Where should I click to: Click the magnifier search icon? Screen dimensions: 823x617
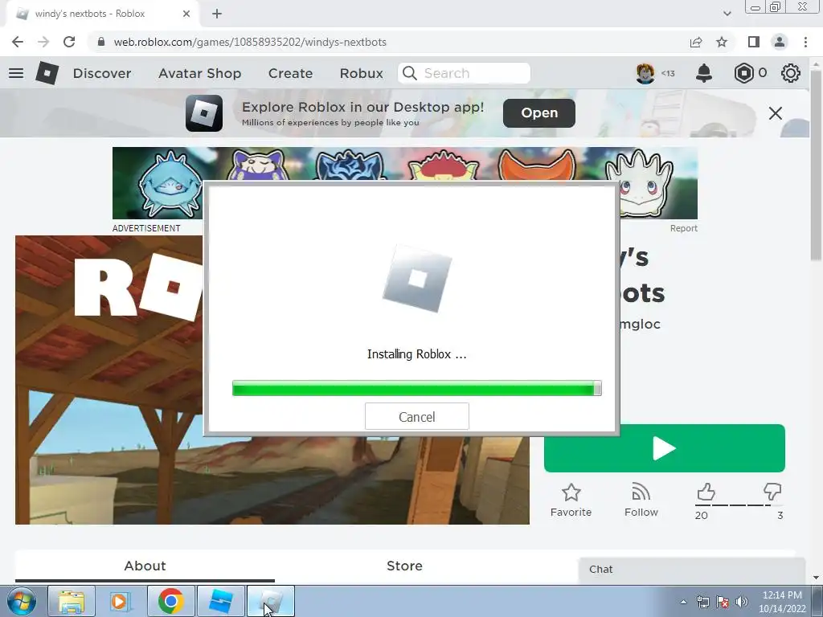coord(409,73)
